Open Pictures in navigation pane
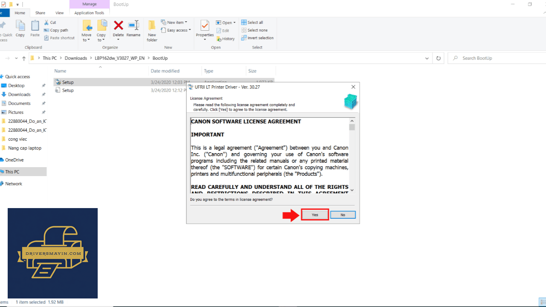This screenshot has width=546, height=307. click(16, 113)
